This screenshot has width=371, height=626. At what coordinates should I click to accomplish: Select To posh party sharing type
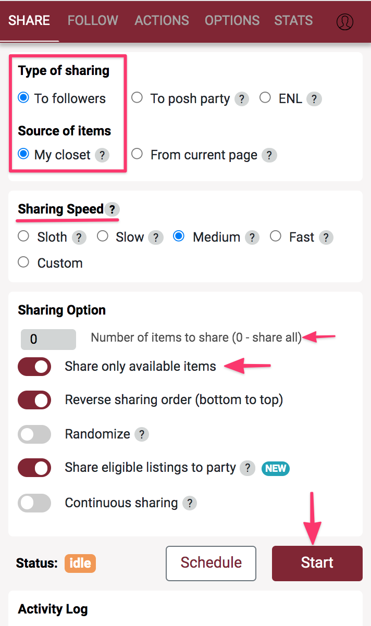pyautogui.click(x=137, y=98)
